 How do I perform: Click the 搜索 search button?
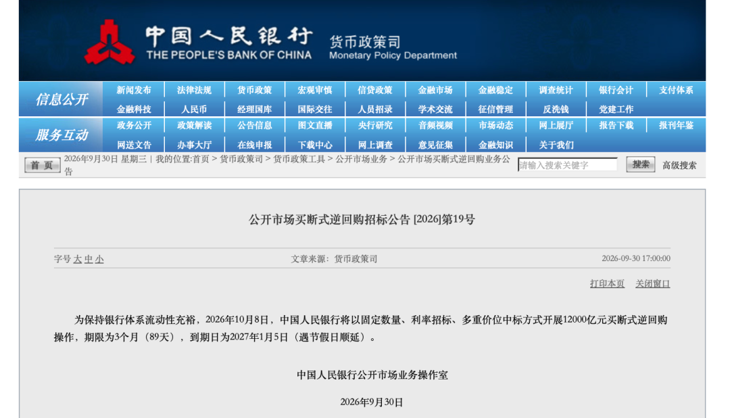point(641,164)
